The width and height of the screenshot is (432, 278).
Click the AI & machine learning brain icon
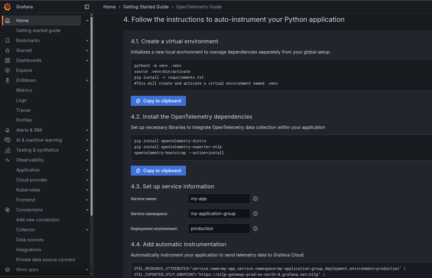pos(7,140)
